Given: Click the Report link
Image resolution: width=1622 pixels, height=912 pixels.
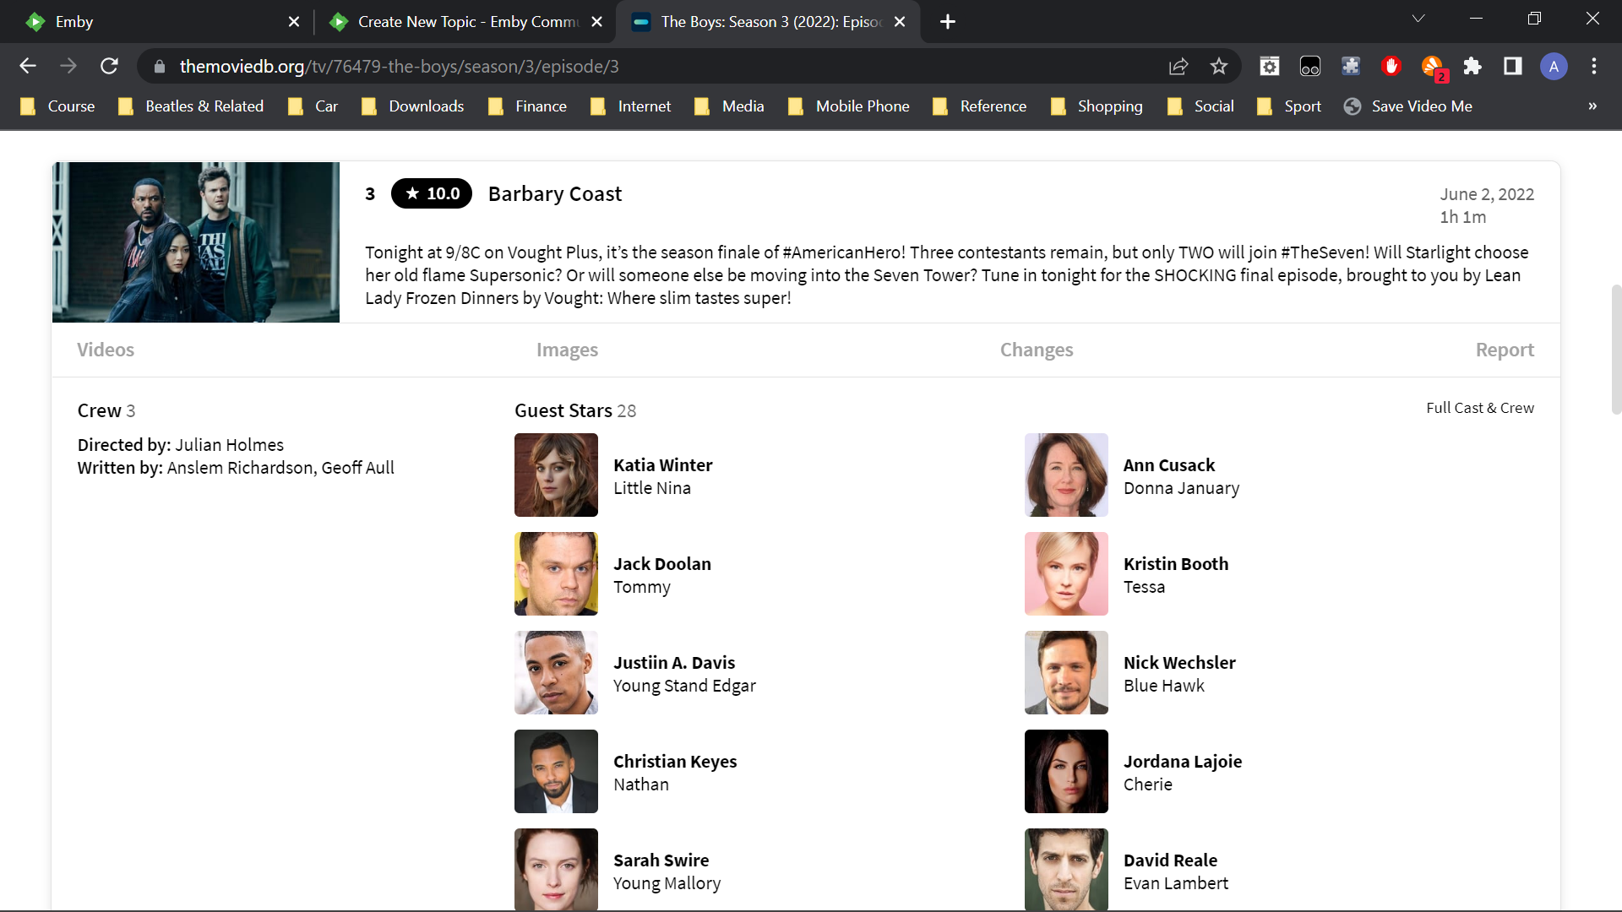Looking at the screenshot, I should (1504, 350).
